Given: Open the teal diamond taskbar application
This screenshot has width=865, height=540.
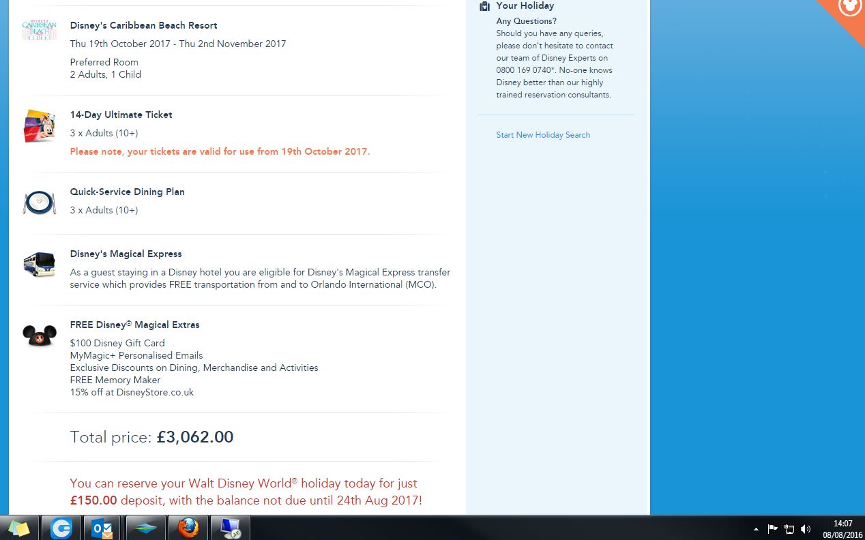Looking at the screenshot, I should pyautogui.click(x=145, y=528).
